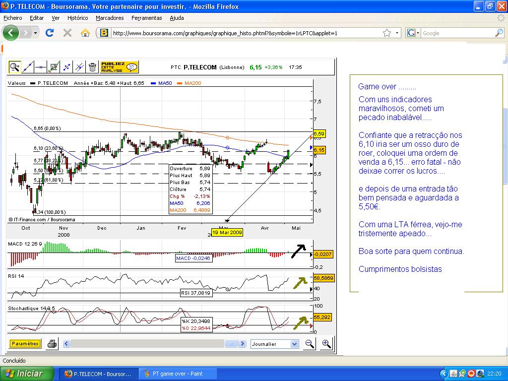Click the Publiez cette analyse button
Screen dimensions: 508x381
click(x=119, y=67)
